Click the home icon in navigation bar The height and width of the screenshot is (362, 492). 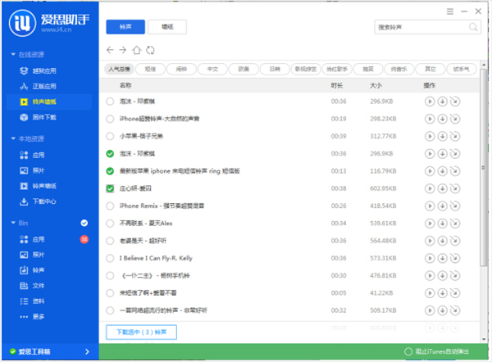pyautogui.click(x=137, y=50)
